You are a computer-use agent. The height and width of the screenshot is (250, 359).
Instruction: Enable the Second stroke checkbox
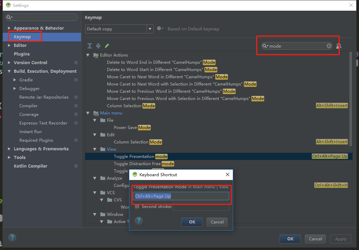[137, 207]
